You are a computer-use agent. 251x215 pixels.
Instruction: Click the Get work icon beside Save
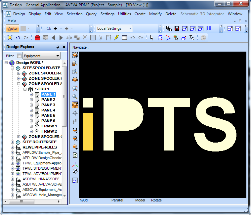click(169, 28)
